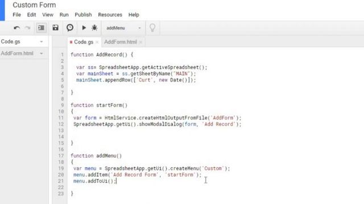Click 'function startForm()' code line
Viewport: 364px width, 204px height.
[x=99, y=105]
